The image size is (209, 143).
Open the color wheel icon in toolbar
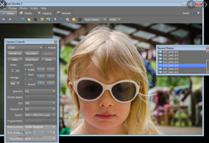tap(29, 20)
